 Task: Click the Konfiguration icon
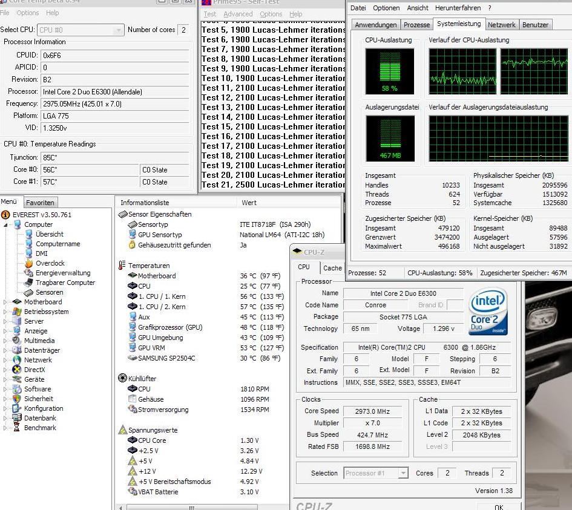17,408
